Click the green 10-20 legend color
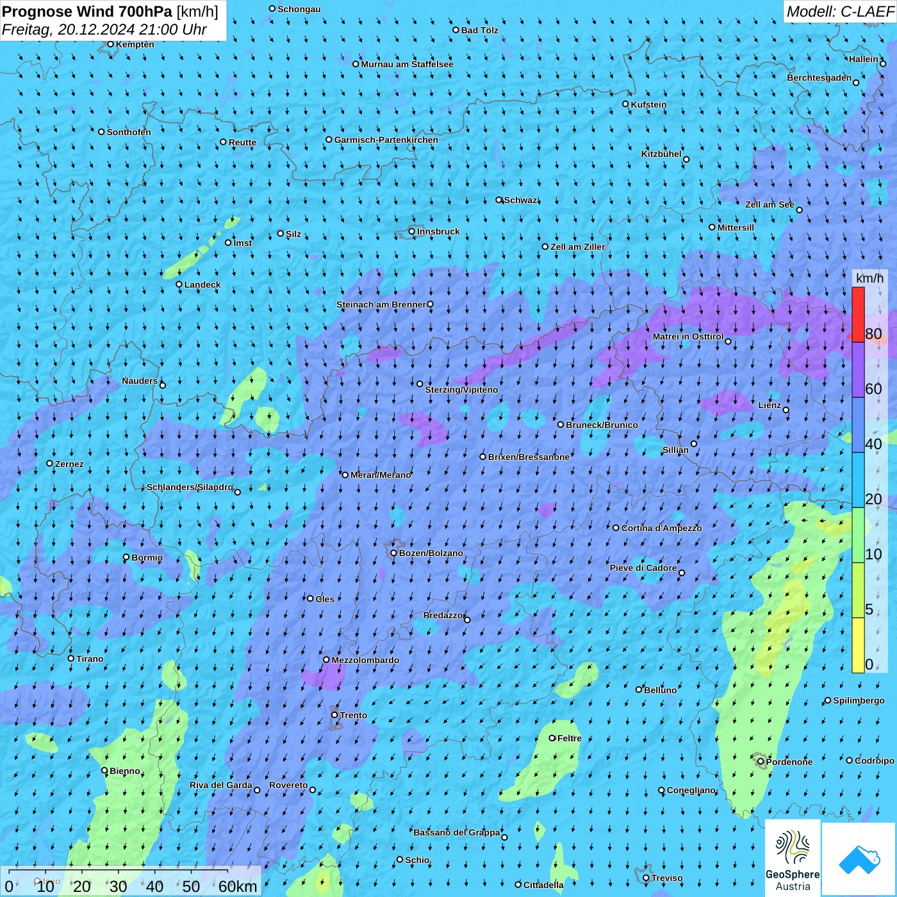This screenshot has width=897, height=897. pyautogui.click(x=858, y=535)
